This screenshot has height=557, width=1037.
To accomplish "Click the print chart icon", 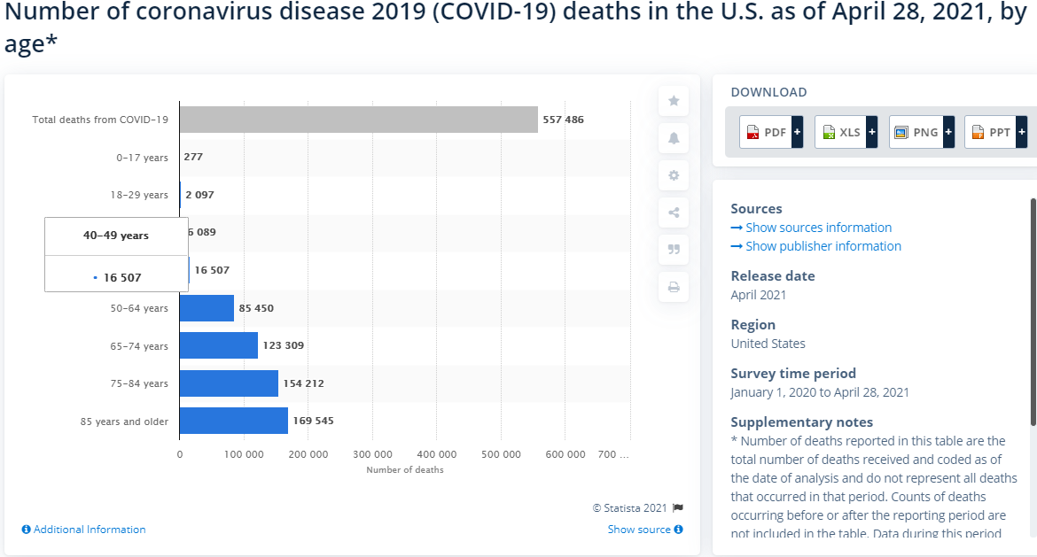I will [x=674, y=287].
